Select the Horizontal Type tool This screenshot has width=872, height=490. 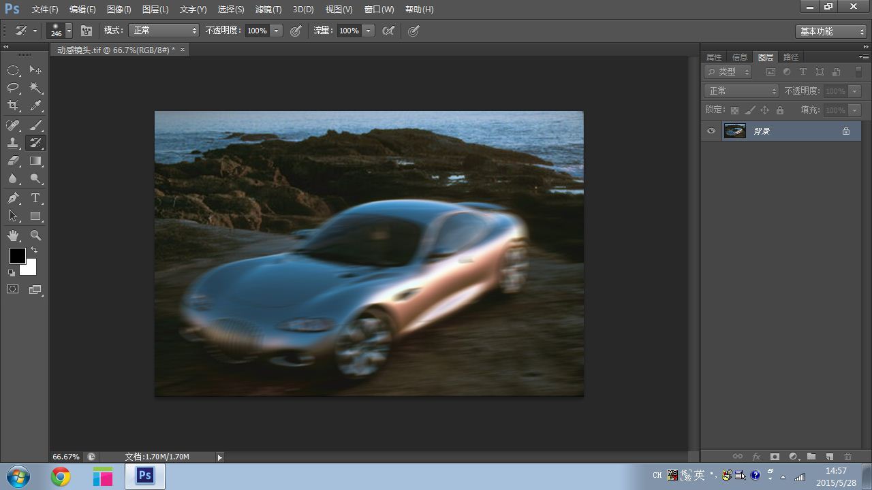pos(35,198)
